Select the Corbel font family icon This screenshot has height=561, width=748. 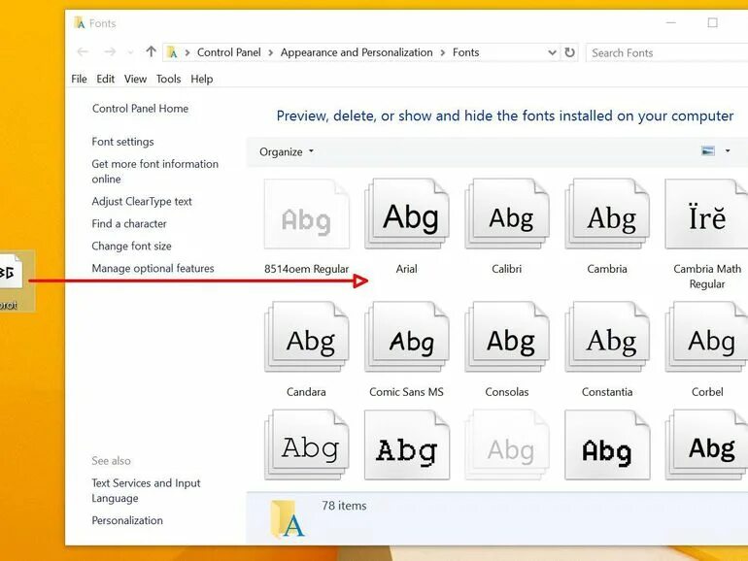[707, 337]
